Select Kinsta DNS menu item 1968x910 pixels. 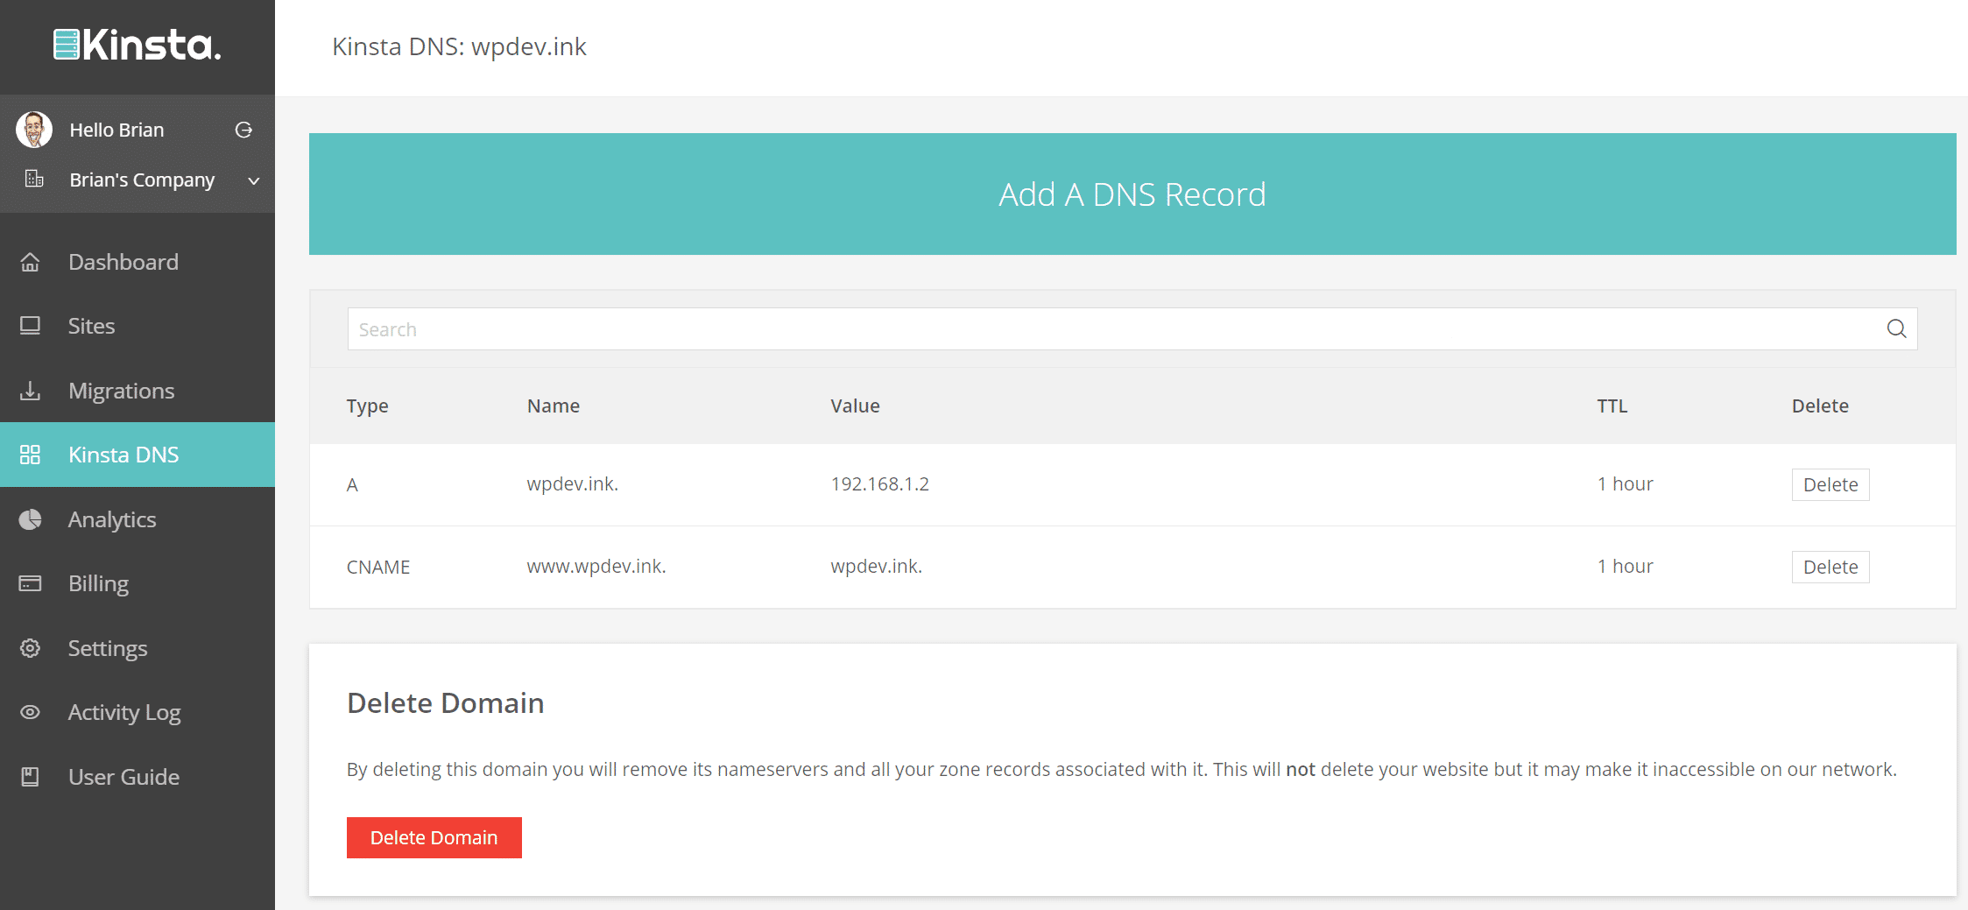138,455
